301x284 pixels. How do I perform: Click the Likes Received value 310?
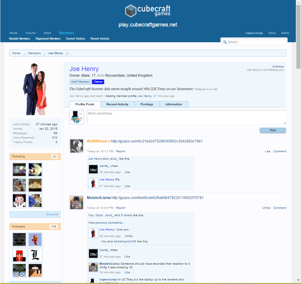click(x=55, y=138)
